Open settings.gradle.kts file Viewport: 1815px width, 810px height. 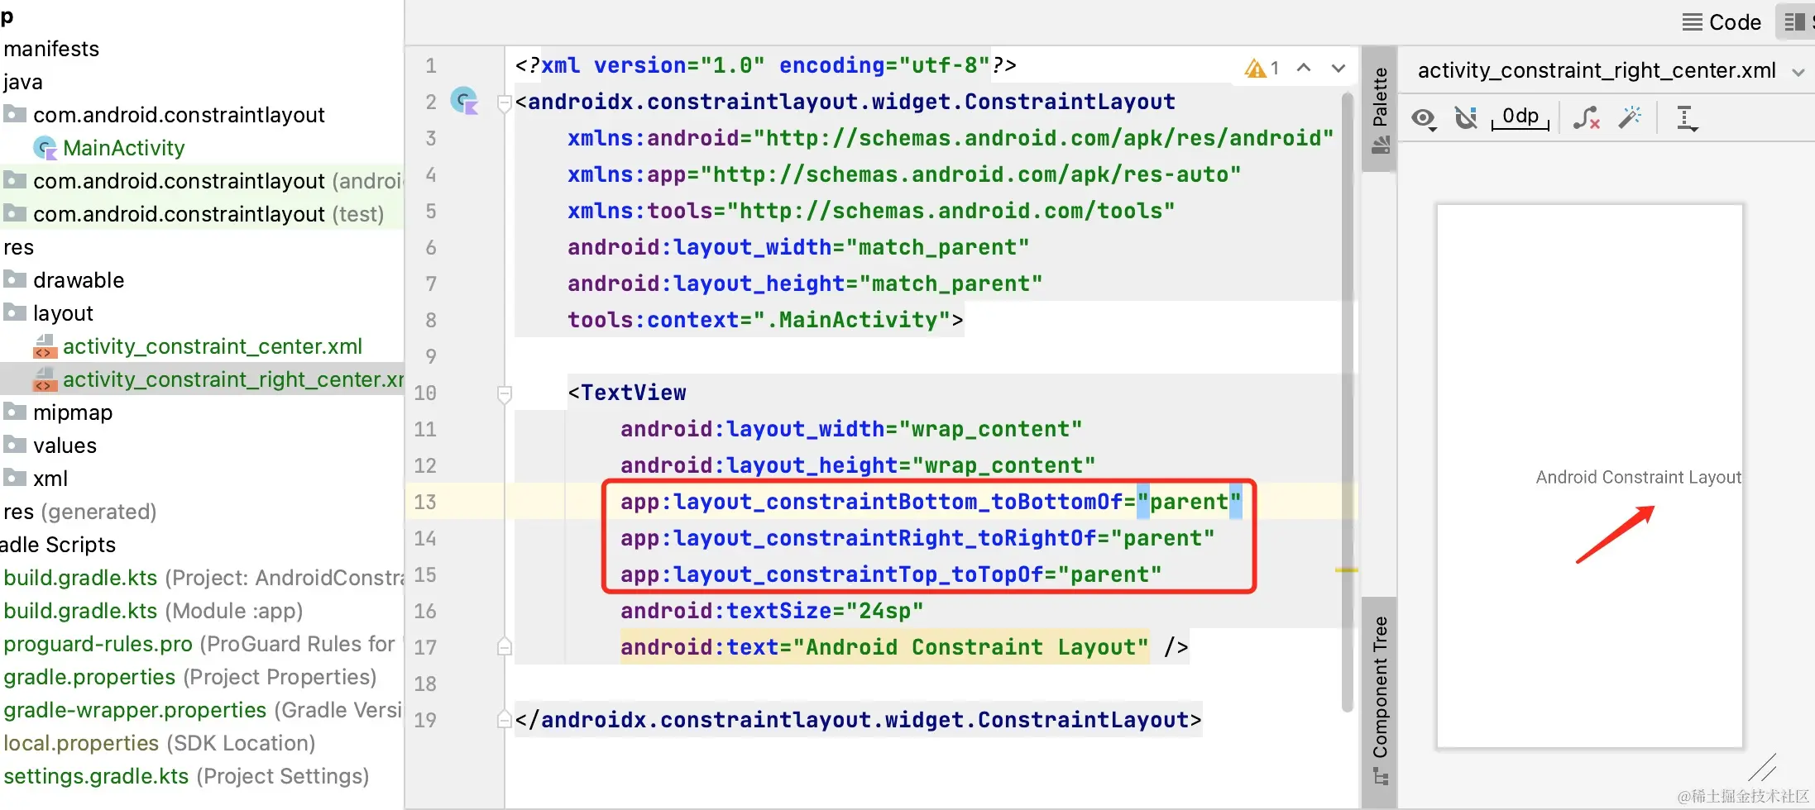[x=186, y=776]
